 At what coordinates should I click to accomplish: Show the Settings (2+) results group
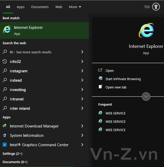(x=12, y=154)
